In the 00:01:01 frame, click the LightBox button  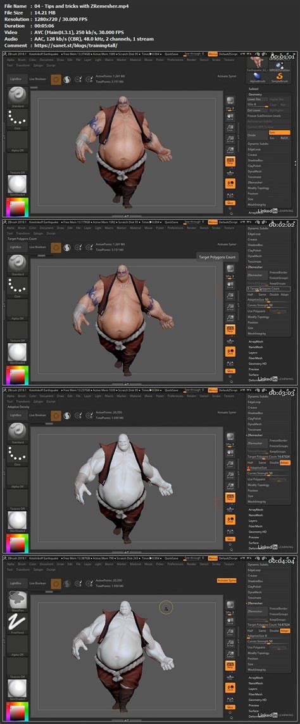(x=16, y=79)
